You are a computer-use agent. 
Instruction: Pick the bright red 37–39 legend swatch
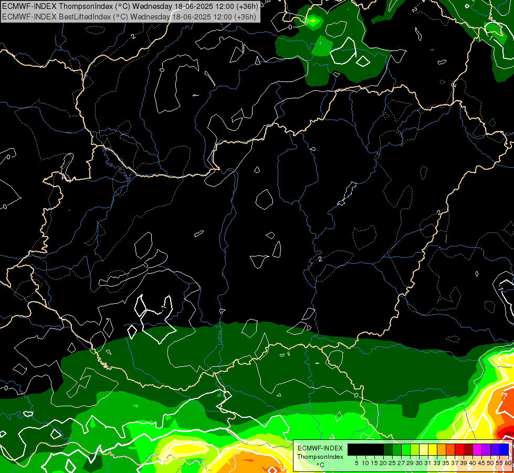[x=459, y=449]
